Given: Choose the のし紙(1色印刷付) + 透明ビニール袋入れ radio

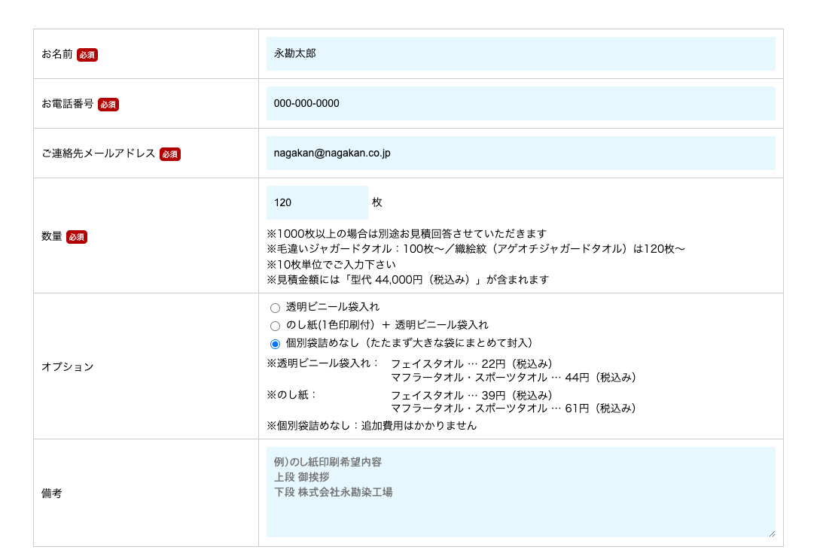Looking at the screenshot, I should [x=275, y=326].
